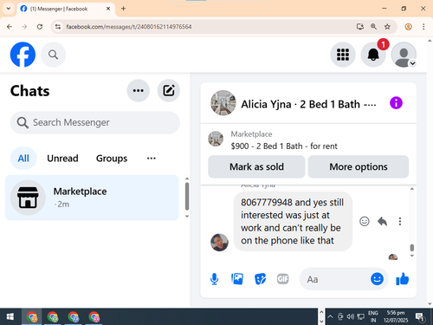Open Windows notification center icon

point(419,317)
